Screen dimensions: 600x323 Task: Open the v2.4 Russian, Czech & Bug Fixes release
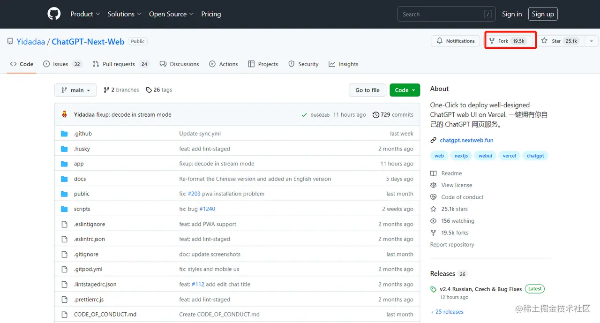(x=480, y=289)
